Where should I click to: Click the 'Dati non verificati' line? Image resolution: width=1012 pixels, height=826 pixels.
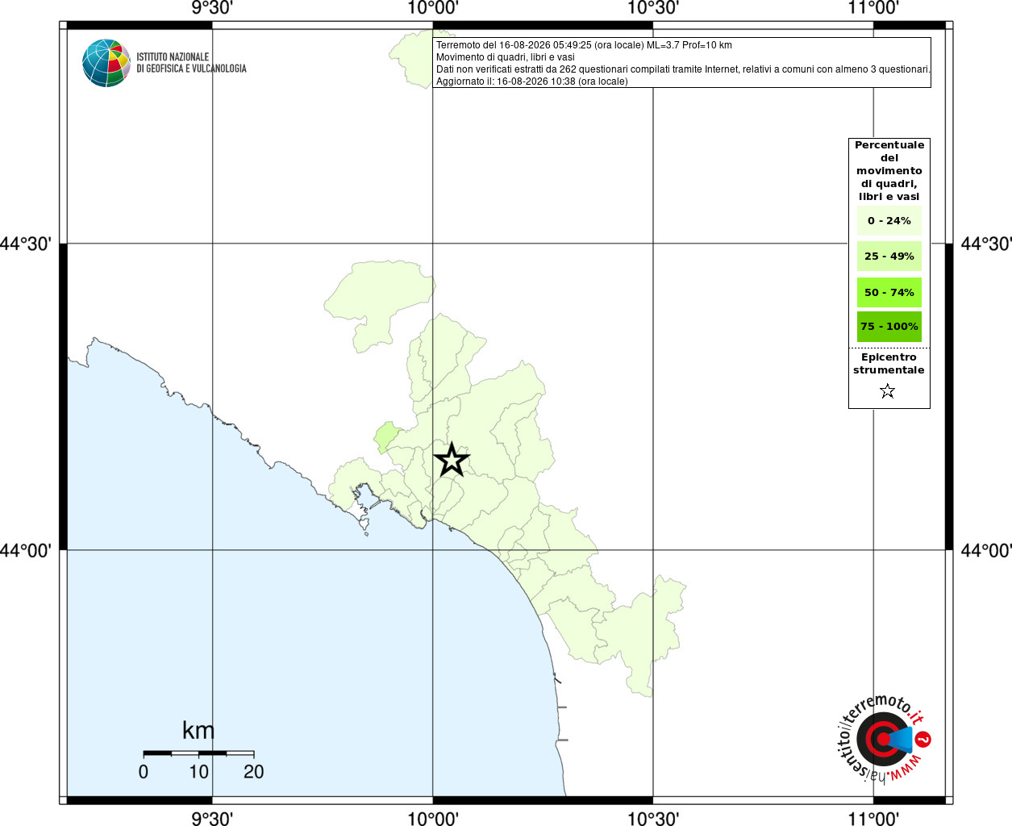pyautogui.click(x=683, y=69)
